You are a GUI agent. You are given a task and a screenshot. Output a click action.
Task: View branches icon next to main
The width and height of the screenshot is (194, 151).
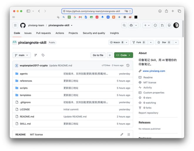(36, 55)
